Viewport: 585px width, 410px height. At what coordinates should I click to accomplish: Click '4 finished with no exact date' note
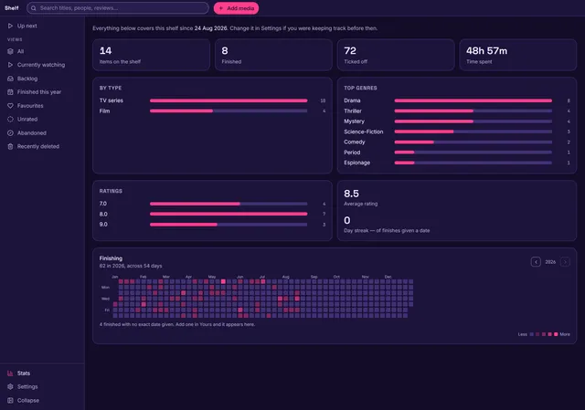point(177,324)
